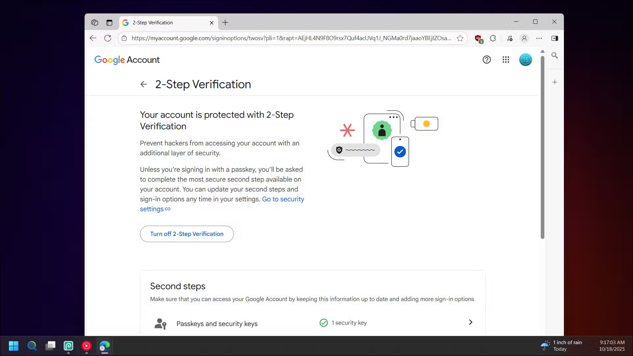Bookmark this page with the star icon
633x356 pixels.
click(460, 38)
